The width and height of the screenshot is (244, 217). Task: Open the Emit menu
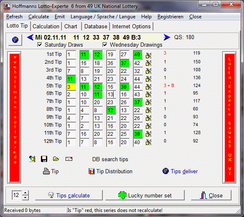pos(60,17)
